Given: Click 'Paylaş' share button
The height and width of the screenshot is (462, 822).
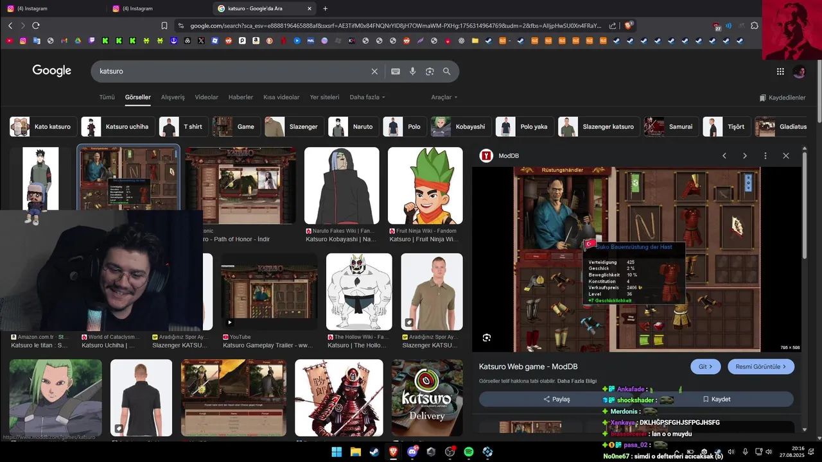Looking at the screenshot, I should [557, 399].
